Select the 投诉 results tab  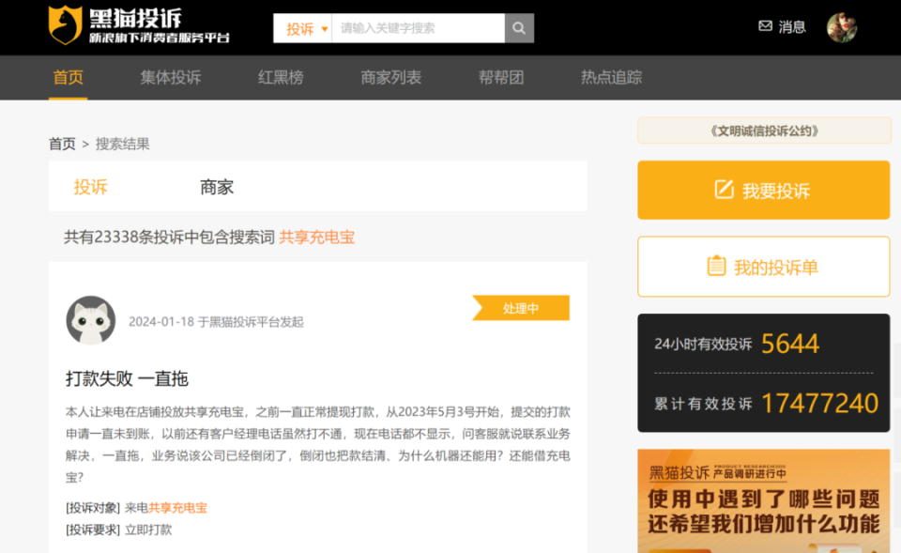pyautogui.click(x=90, y=187)
